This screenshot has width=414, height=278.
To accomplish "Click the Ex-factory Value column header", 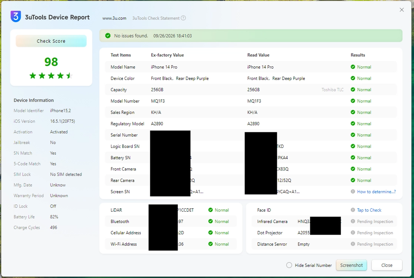I will point(168,55).
